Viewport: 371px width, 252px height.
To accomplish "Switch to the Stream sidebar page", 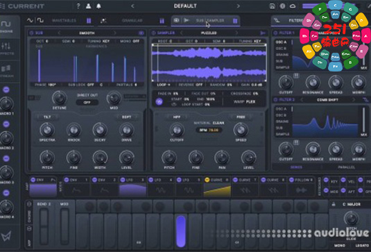I will tap(6, 71).
